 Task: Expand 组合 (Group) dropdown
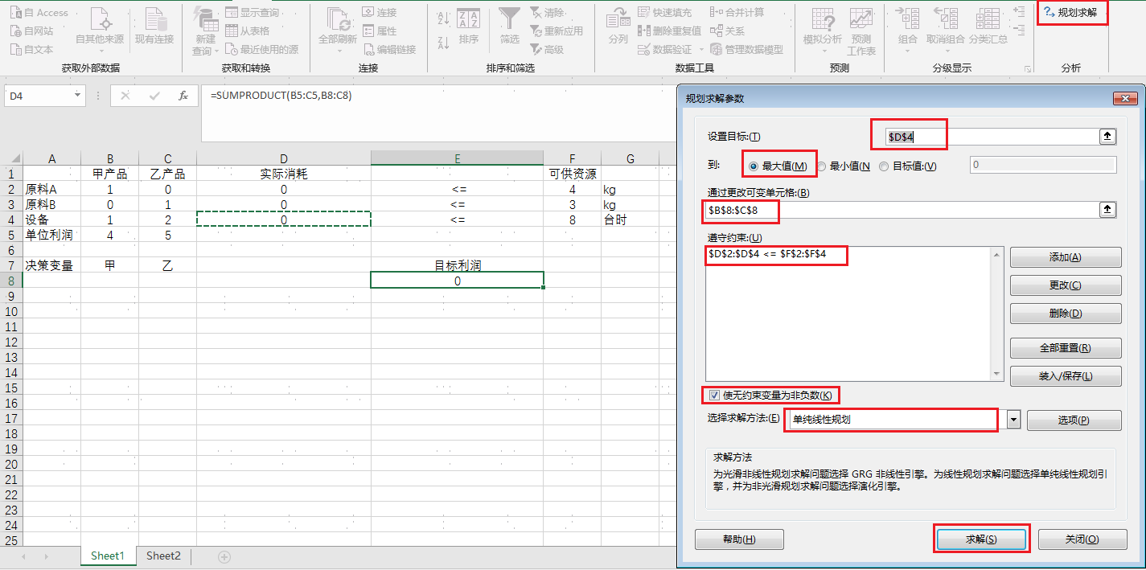(908, 51)
